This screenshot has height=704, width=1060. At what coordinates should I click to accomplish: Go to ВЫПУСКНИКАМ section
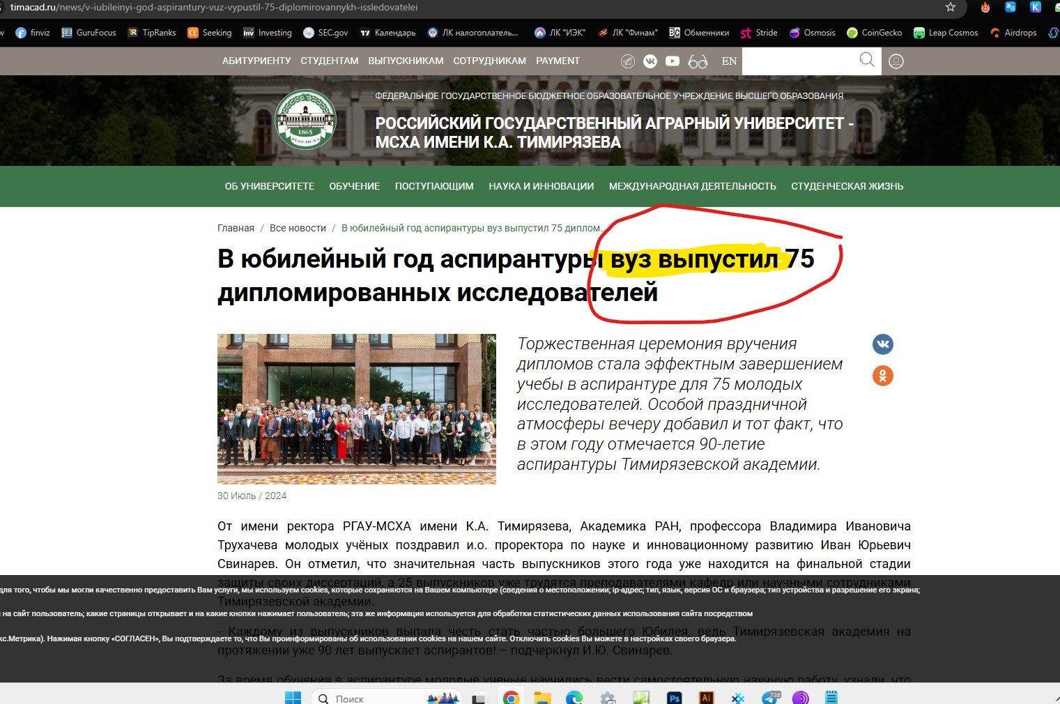[406, 61]
